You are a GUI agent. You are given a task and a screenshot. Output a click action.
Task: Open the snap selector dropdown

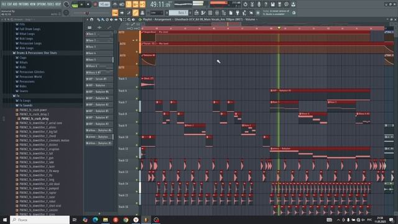(x=157, y=12)
